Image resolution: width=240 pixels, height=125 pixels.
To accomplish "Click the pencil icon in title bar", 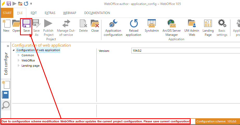I will (3, 4).
